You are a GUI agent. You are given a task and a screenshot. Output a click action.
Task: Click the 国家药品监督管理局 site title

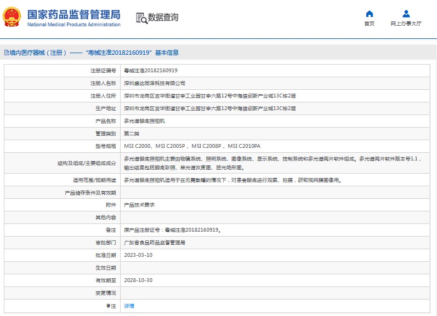pyautogui.click(x=73, y=15)
